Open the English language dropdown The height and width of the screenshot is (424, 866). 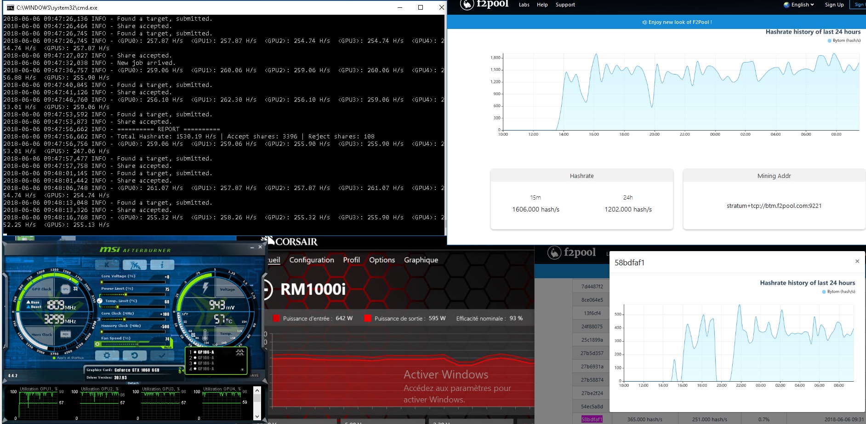pos(802,5)
